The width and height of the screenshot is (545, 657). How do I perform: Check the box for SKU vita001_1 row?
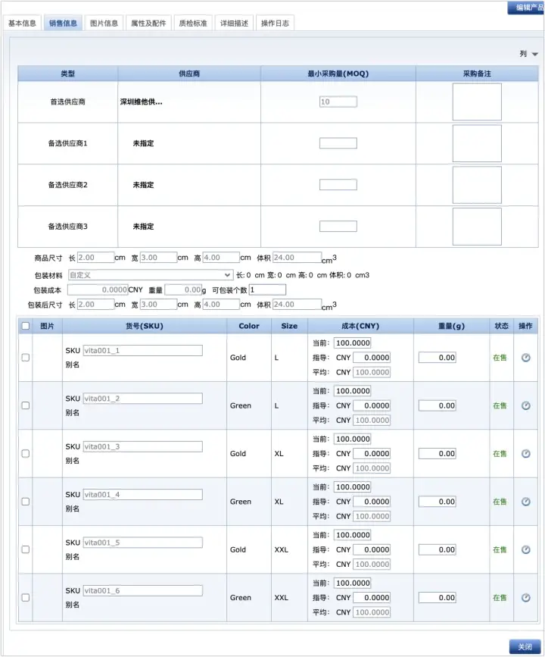pos(25,358)
